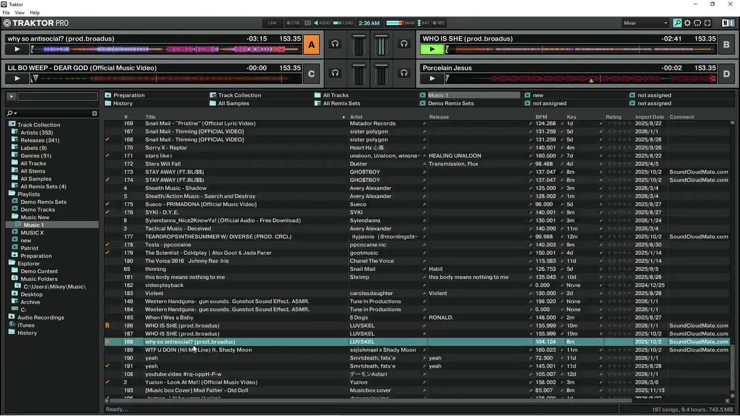Toggle the LINK button

tap(272, 23)
